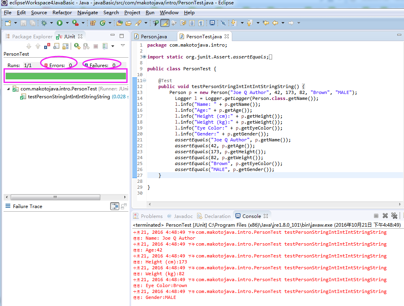
Task: Click the JUnit horizontal scrollbar thumb
Action: (55, 197)
